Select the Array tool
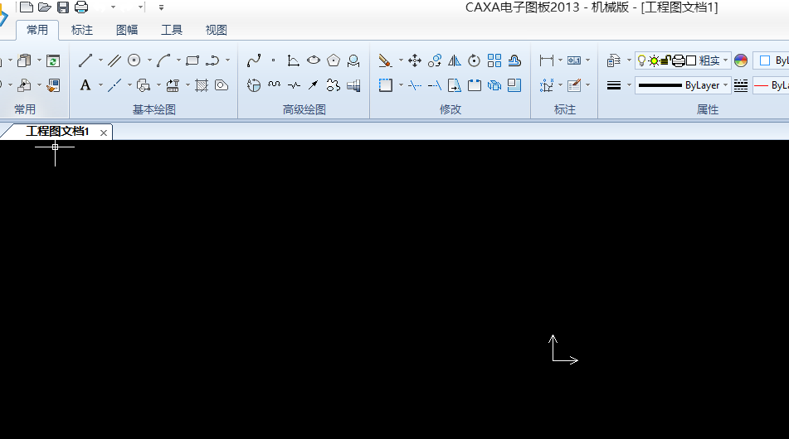 point(494,60)
